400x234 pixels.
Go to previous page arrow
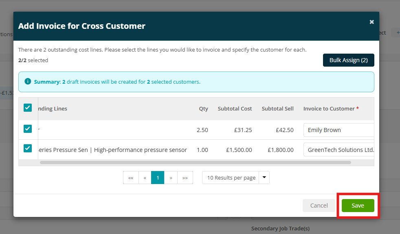click(145, 178)
